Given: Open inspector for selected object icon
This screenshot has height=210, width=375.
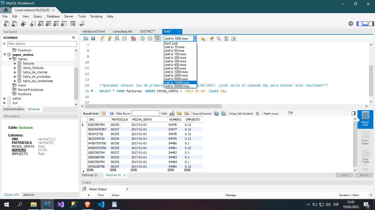Looking at the screenshot, I should coord(24,24).
